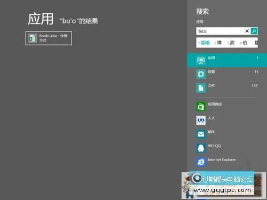Open the Book1.xlsx shortcut result tile
Viewport: 267px width, 200px height.
click(x=49, y=38)
